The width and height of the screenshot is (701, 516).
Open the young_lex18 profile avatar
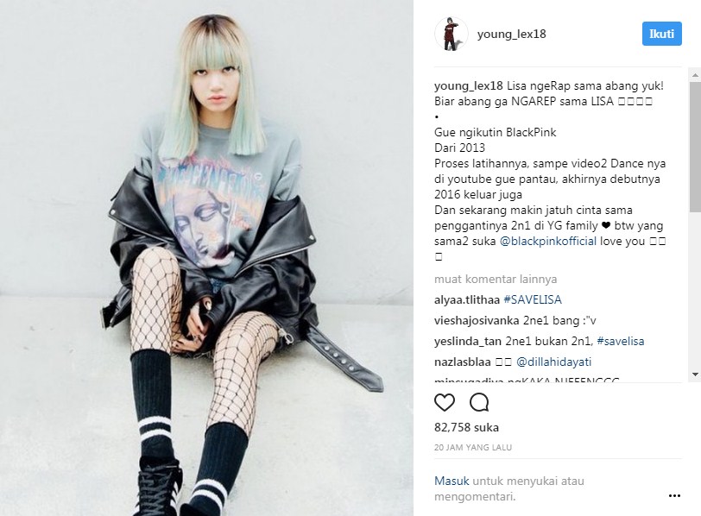[452, 34]
